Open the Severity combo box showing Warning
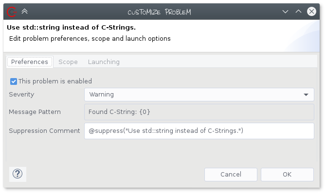326x194 pixels. pos(199,95)
